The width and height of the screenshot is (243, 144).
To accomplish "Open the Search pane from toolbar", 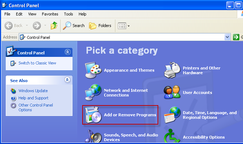I will 74,26.
